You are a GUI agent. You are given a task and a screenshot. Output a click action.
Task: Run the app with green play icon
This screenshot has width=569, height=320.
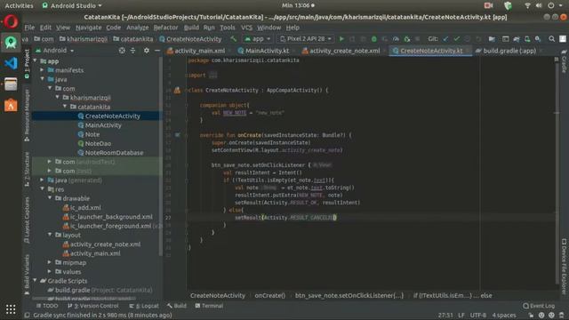point(341,39)
